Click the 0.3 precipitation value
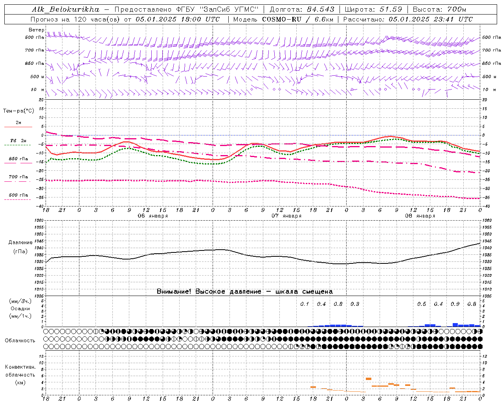 tap(355, 304)
